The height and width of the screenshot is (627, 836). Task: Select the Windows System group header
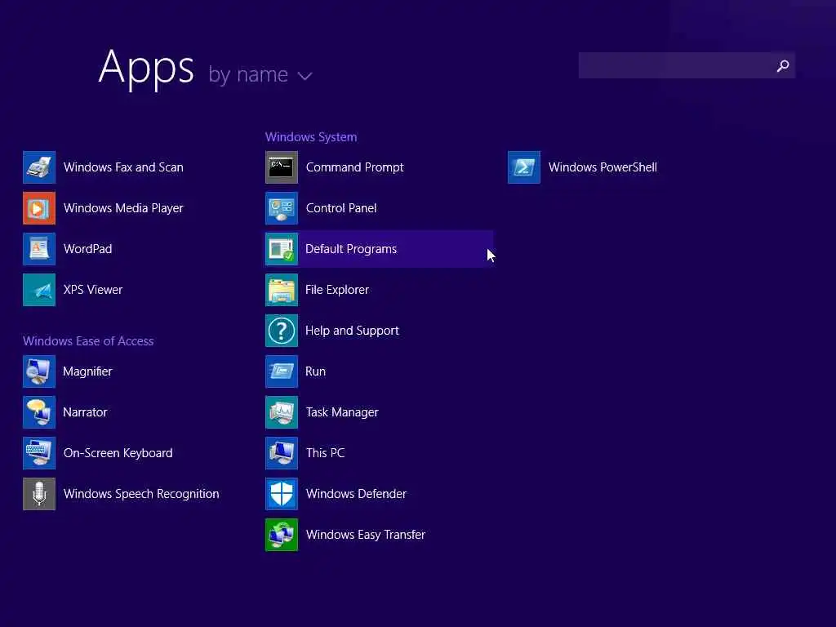pyautogui.click(x=311, y=137)
